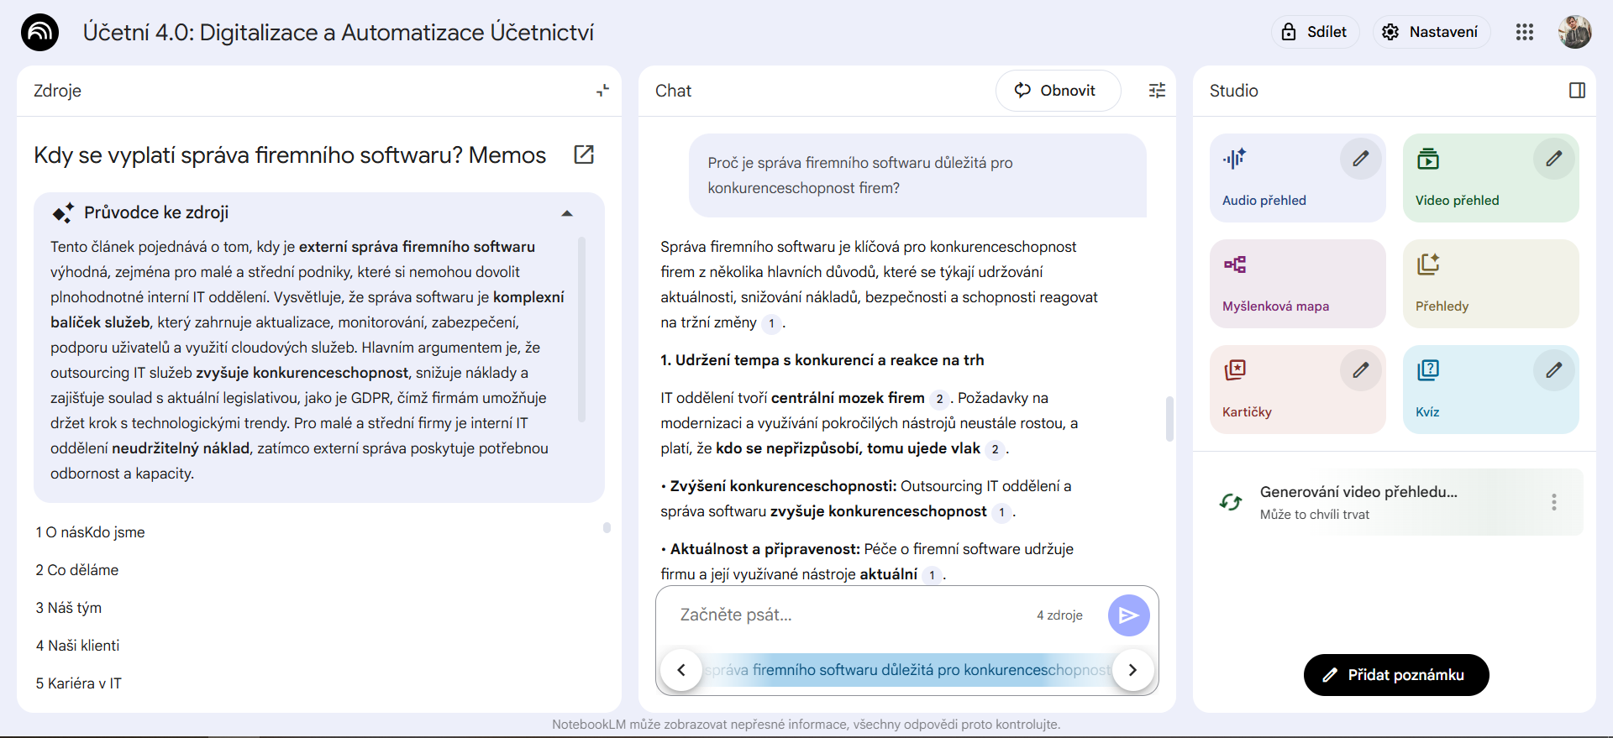Open Google apps grid

[x=1524, y=32]
